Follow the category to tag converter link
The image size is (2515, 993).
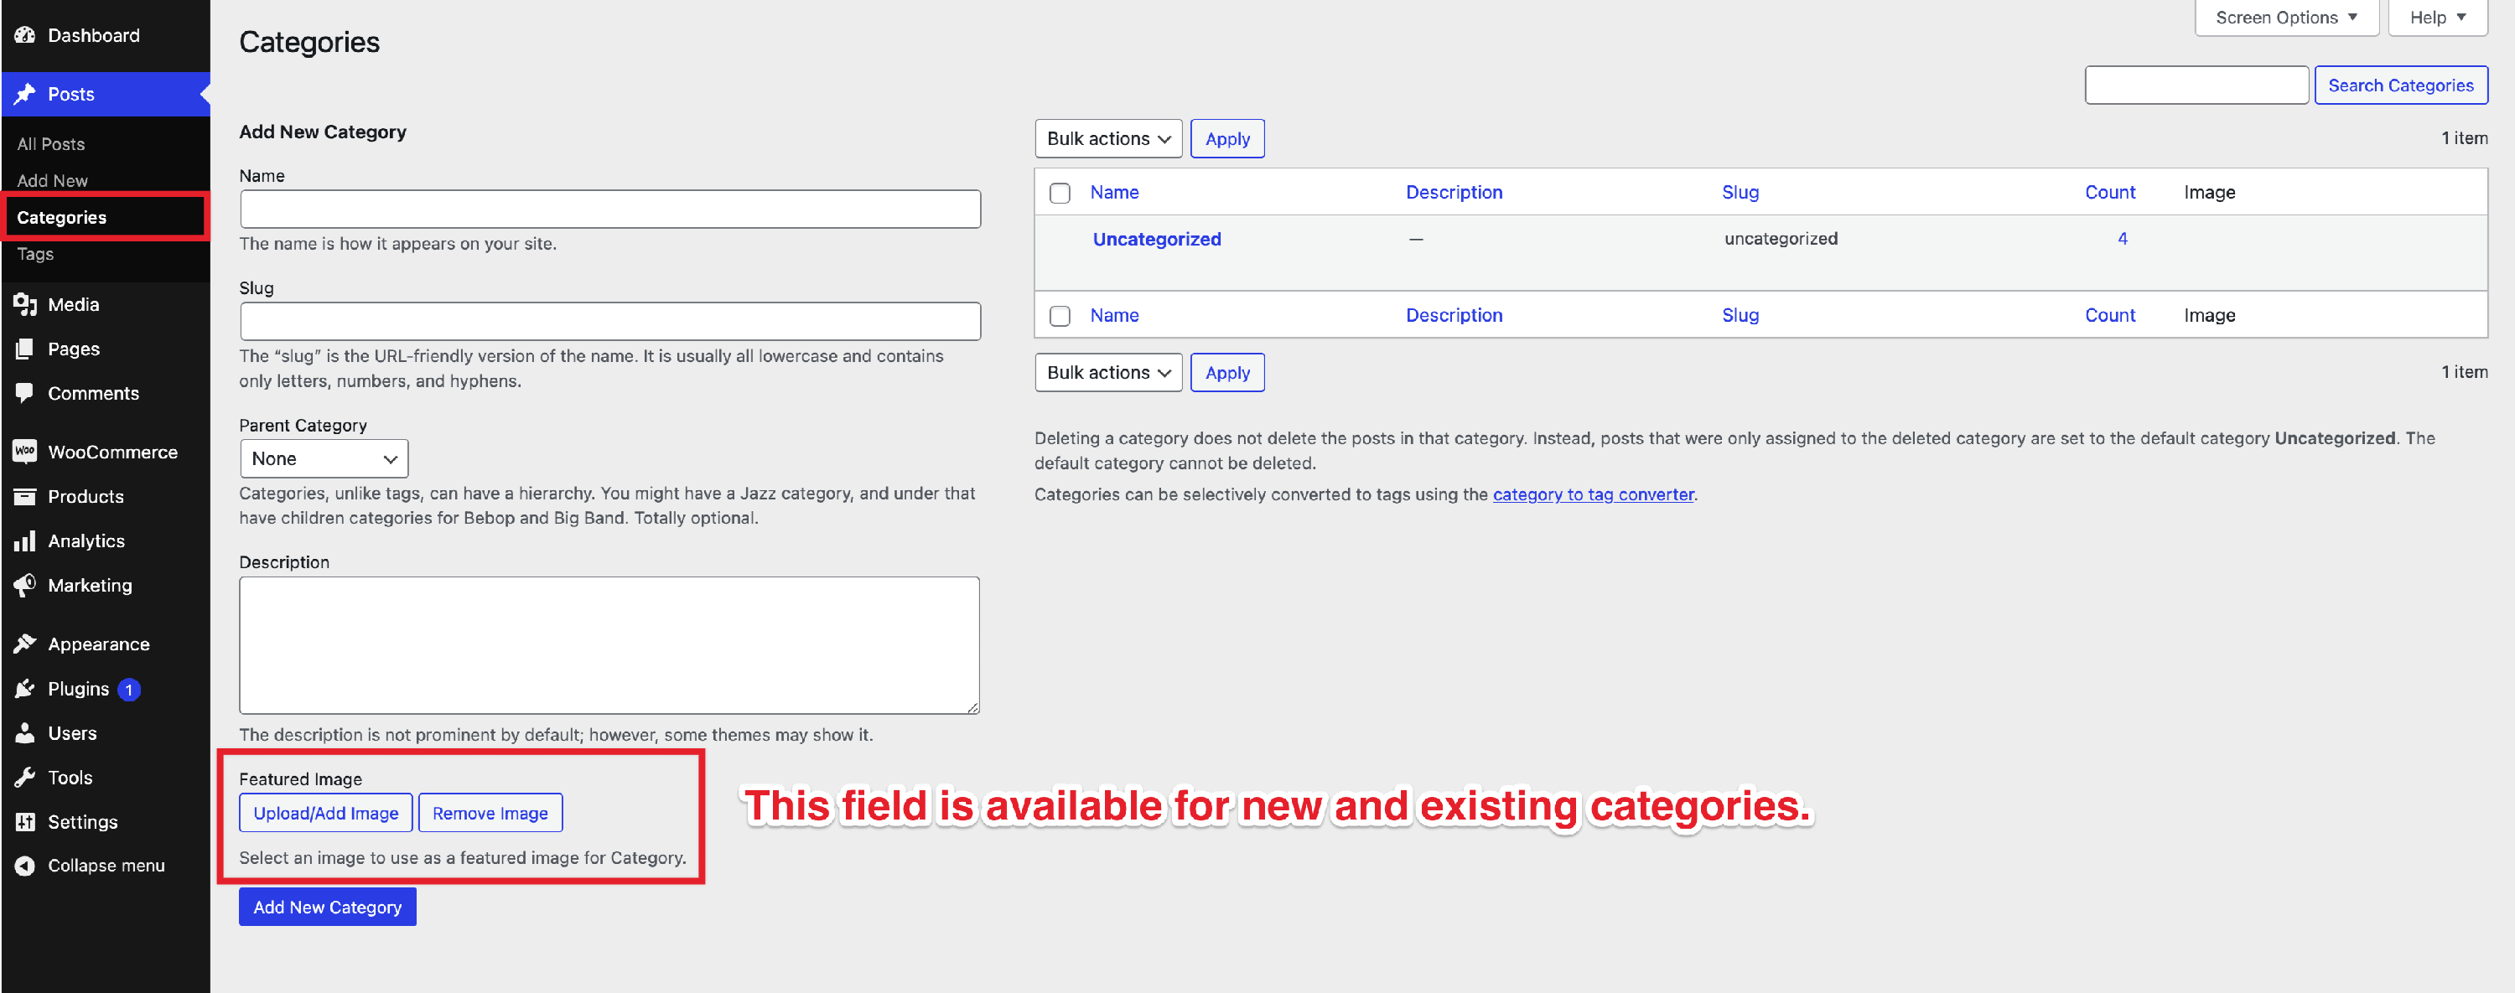coord(1592,494)
